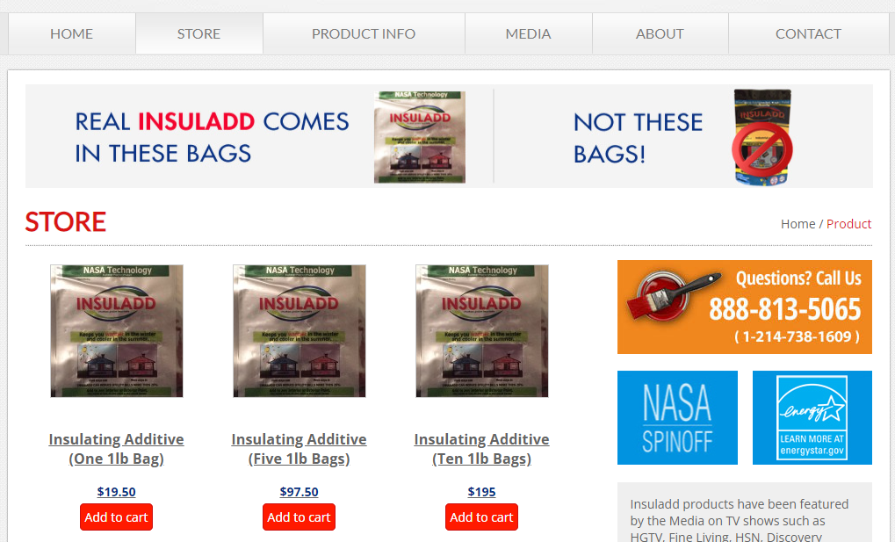Open the ABOUT page tab

pyautogui.click(x=660, y=33)
